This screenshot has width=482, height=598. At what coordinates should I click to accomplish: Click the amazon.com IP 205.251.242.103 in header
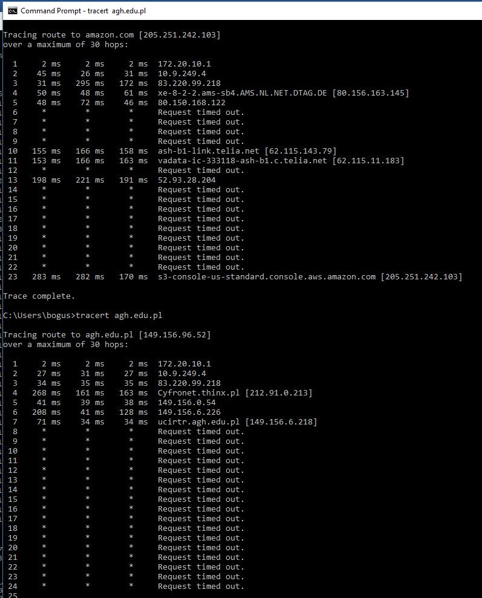click(x=180, y=34)
